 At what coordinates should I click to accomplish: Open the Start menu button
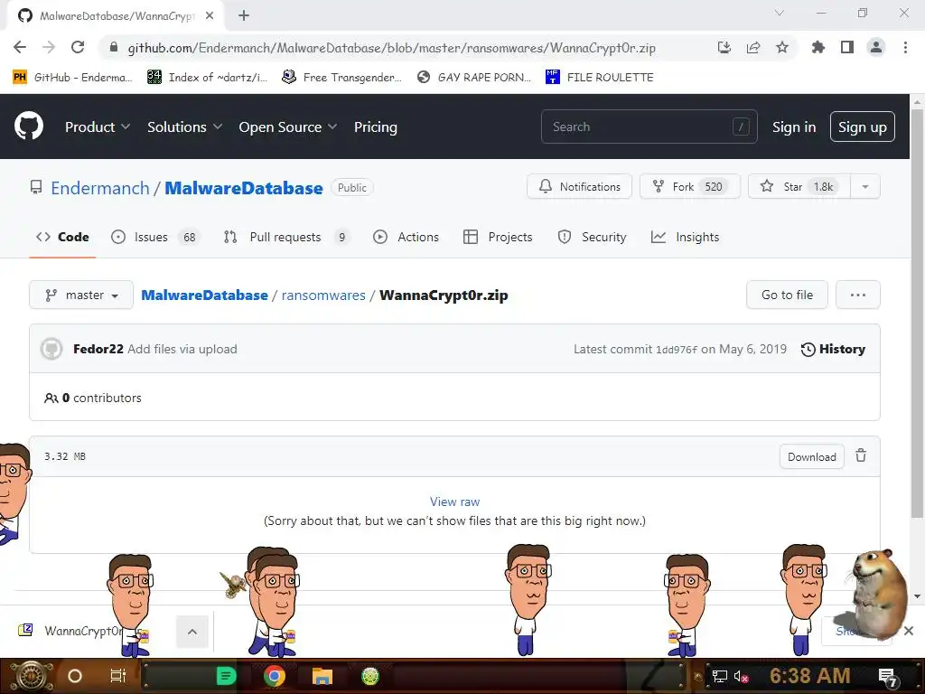tap(31, 676)
